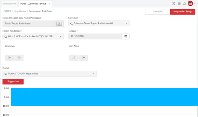Click the 9:00 time label
This screenshot has height=117, width=198.
[7, 97]
